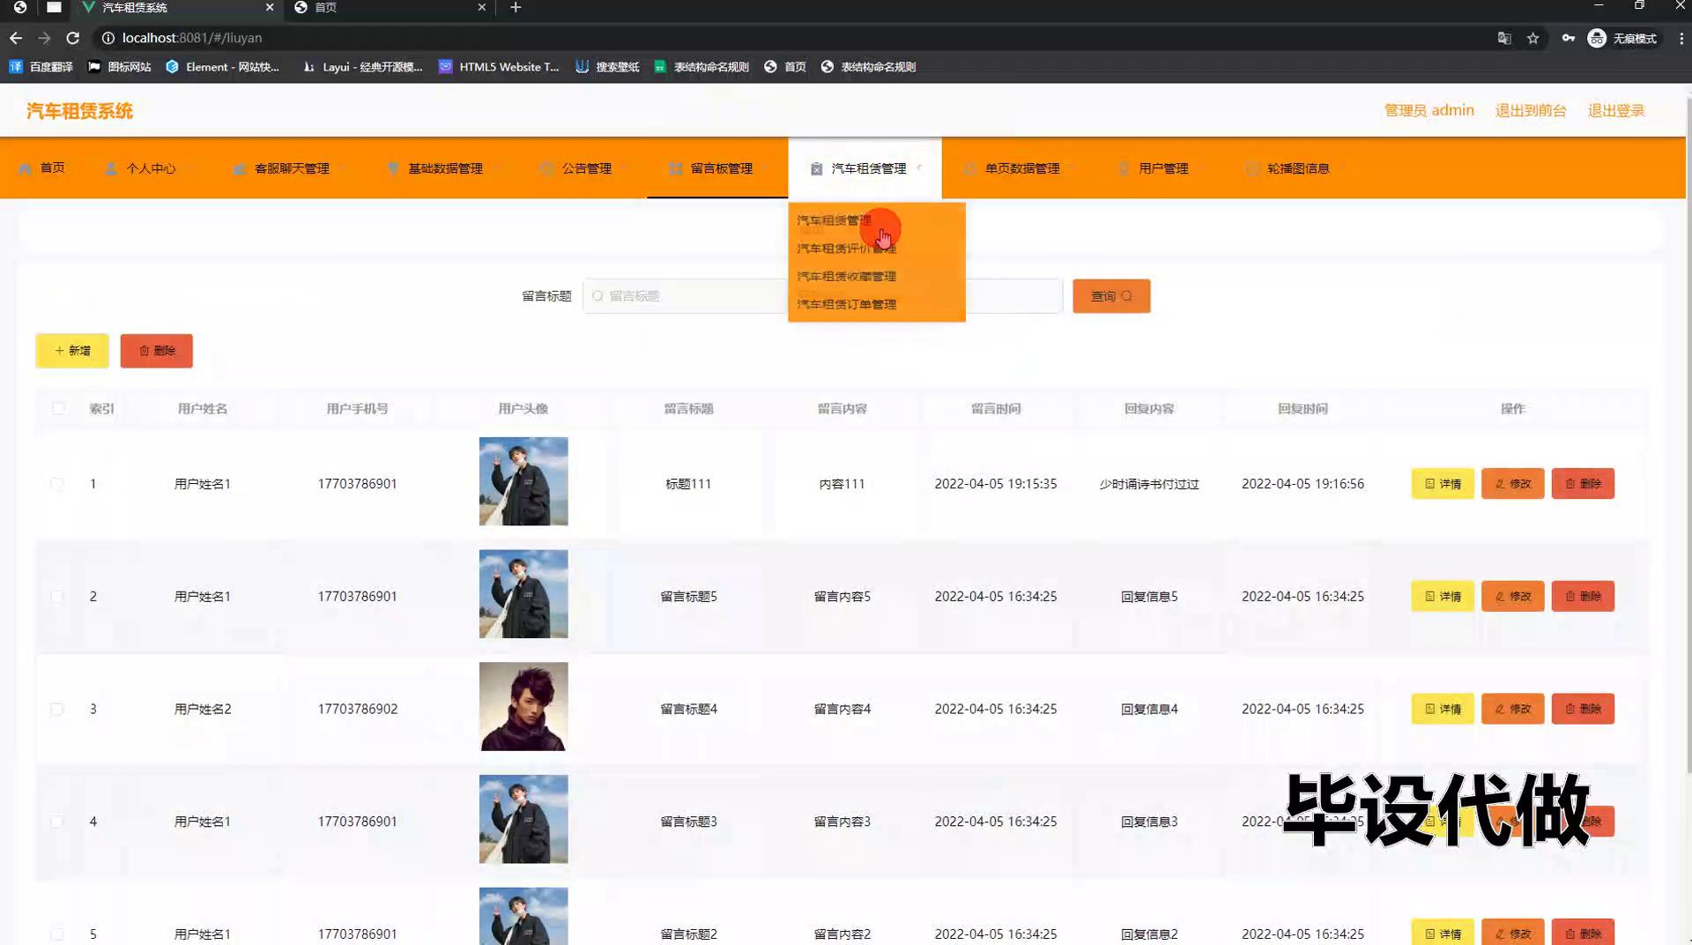This screenshot has width=1692, height=945.
Task: Open the Chrome three-dot menu
Action: pos(1681,38)
